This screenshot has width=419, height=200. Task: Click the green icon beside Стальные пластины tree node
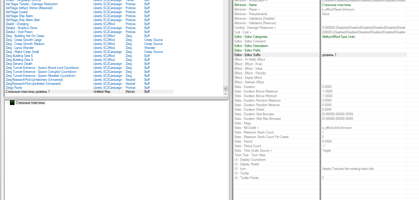[x=12, y=103]
